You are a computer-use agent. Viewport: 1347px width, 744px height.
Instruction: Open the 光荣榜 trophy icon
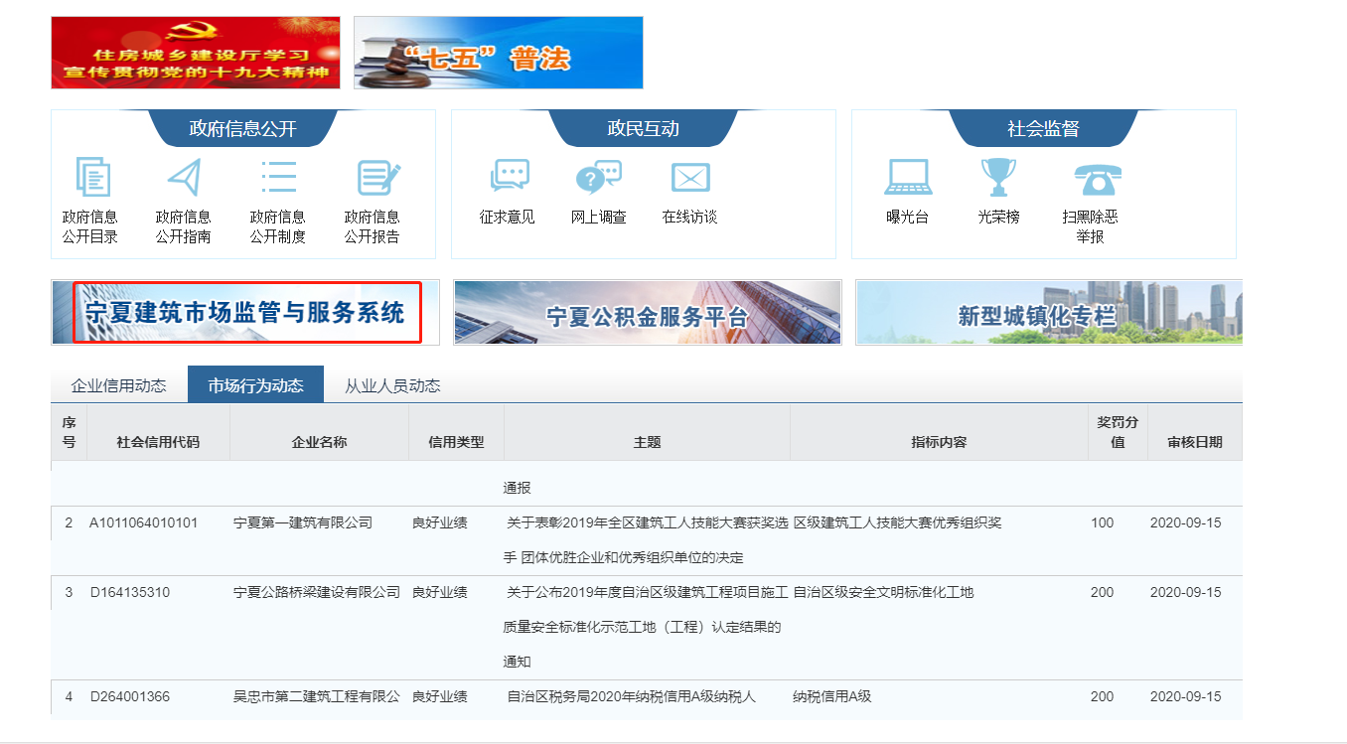998,178
